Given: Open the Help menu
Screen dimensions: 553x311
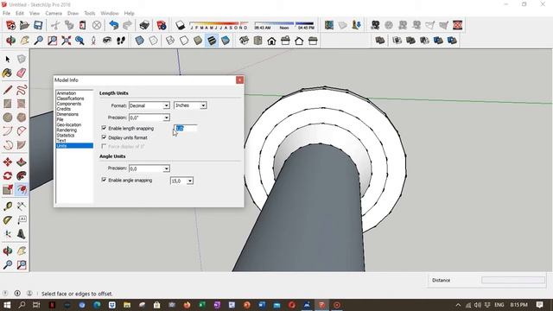Looking at the screenshot, I should click(x=129, y=13).
